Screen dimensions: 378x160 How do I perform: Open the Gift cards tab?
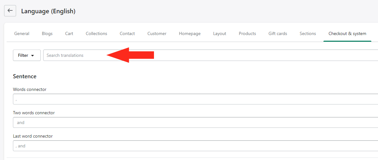coord(278,33)
